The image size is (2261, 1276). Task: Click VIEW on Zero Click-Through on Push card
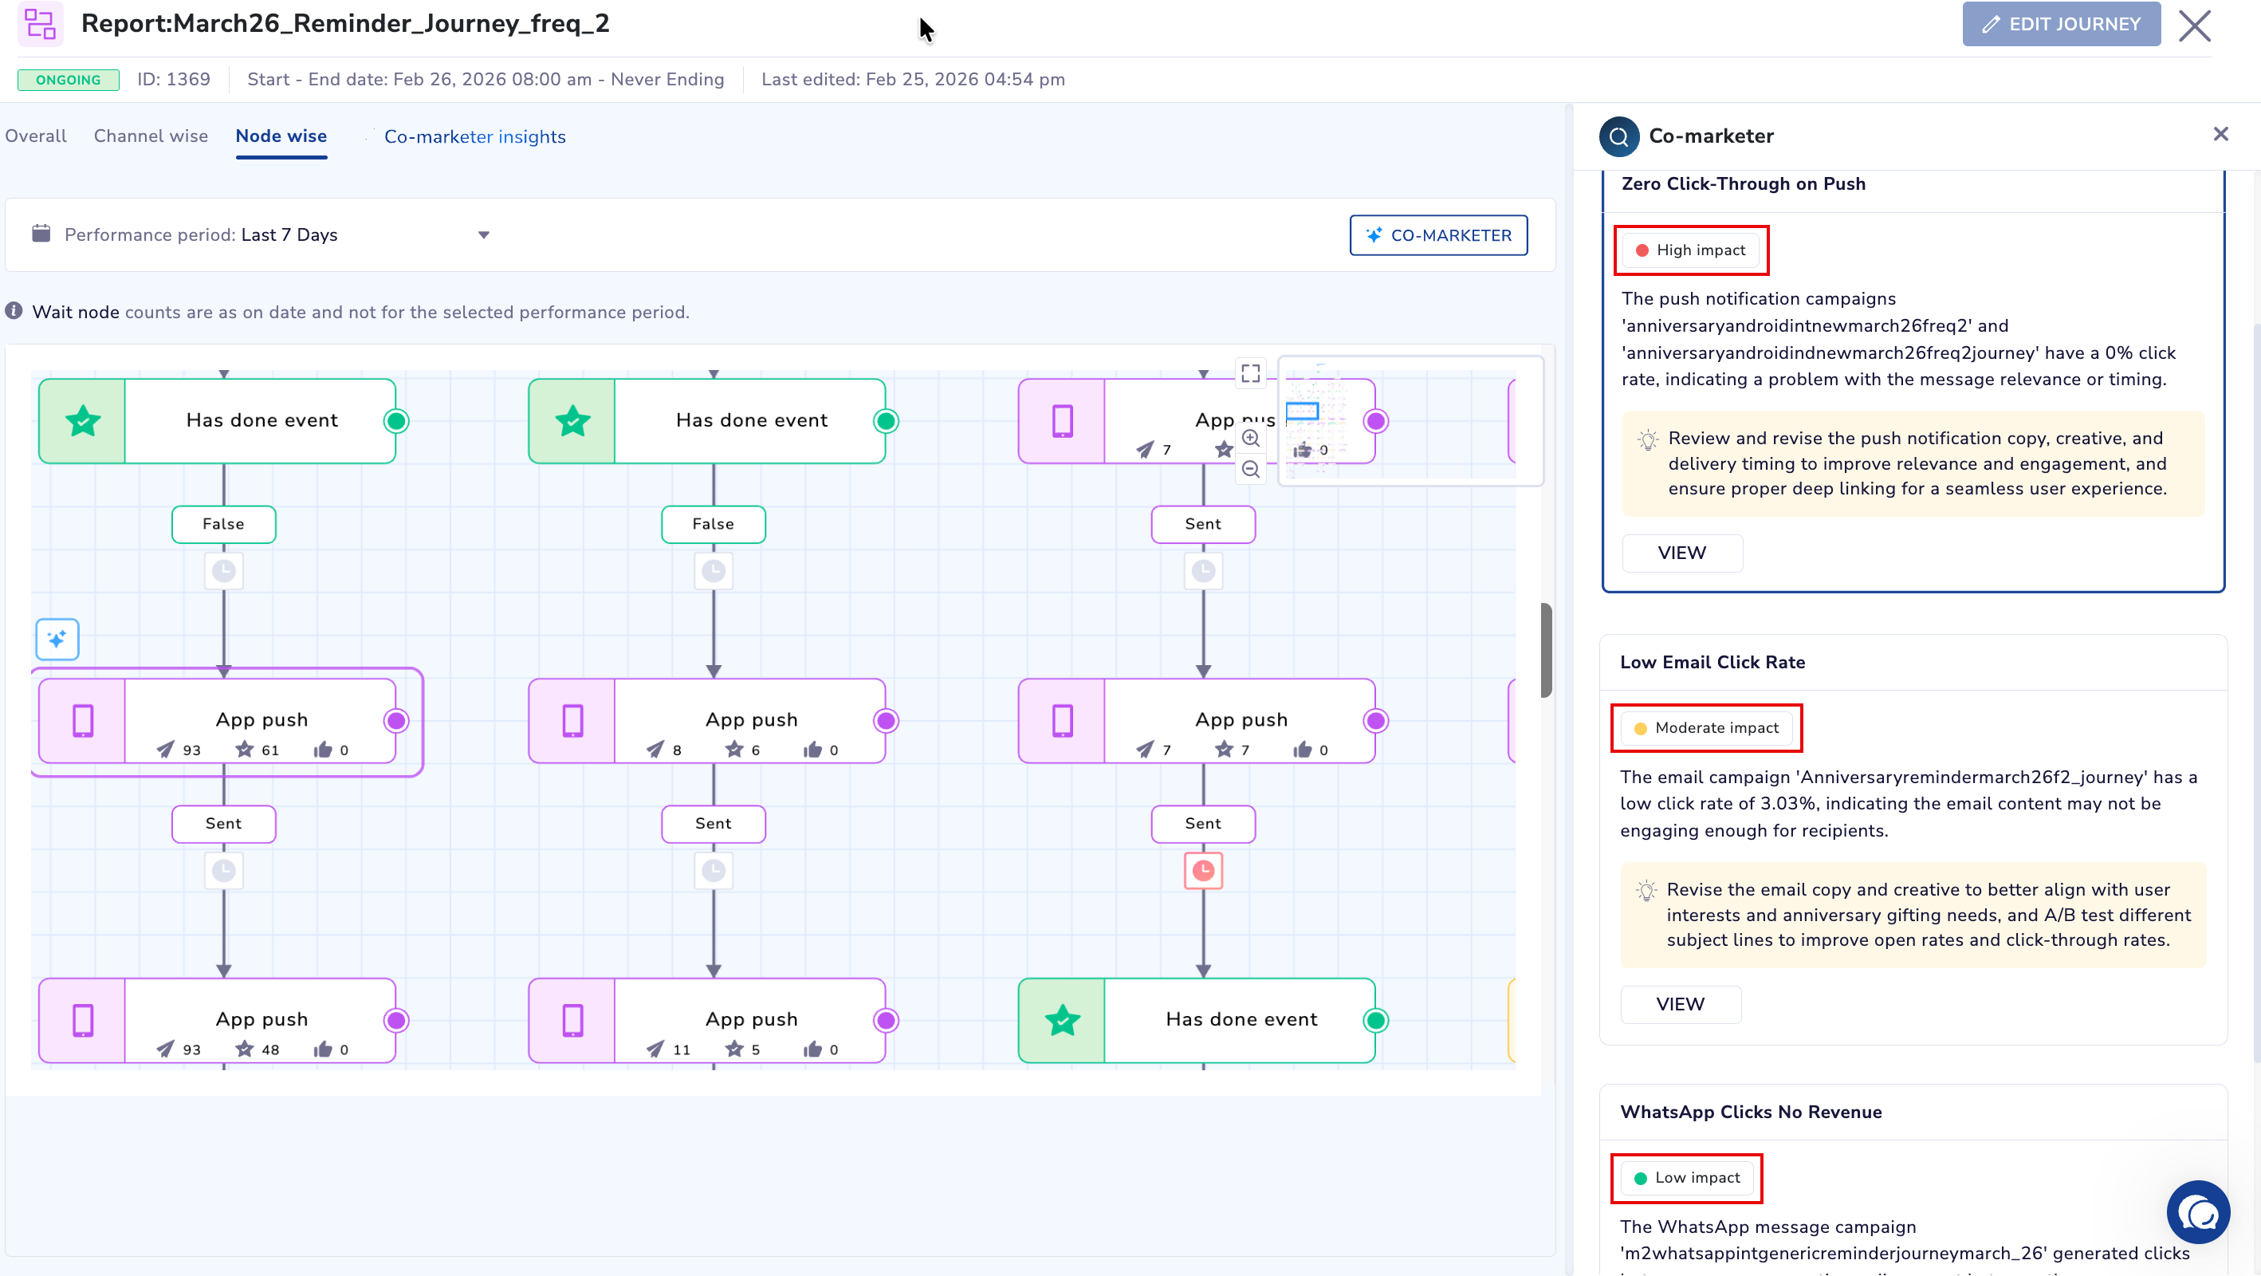tap(1681, 553)
